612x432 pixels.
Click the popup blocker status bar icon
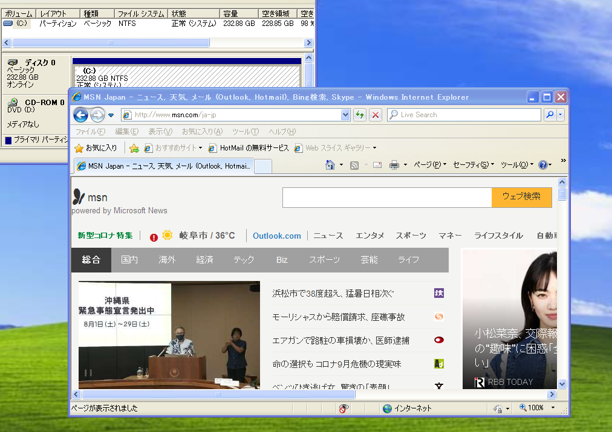tap(343, 408)
